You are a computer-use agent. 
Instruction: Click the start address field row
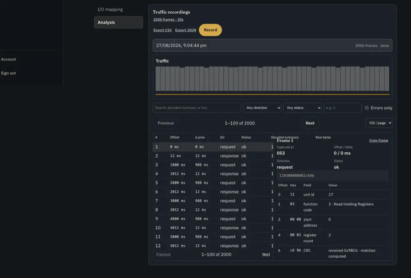[333, 222]
